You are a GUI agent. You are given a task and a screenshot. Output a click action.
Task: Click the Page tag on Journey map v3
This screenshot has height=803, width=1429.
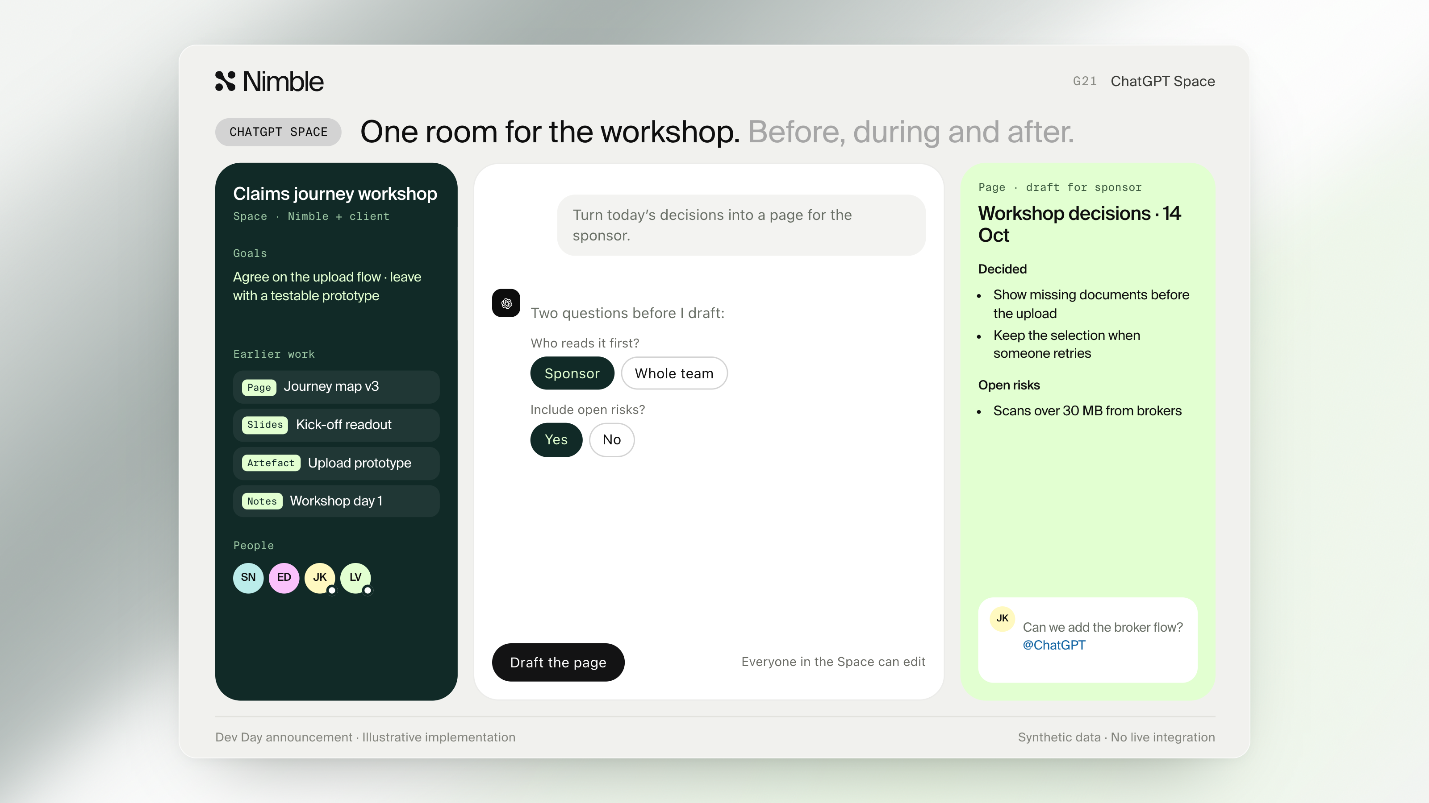[259, 387]
